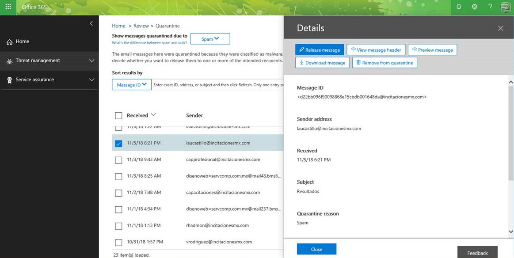This screenshot has width=514, height=258.
Task: Uncheck the 11/5/18 6:21 PM message checkbox
Action: point(118,144)
